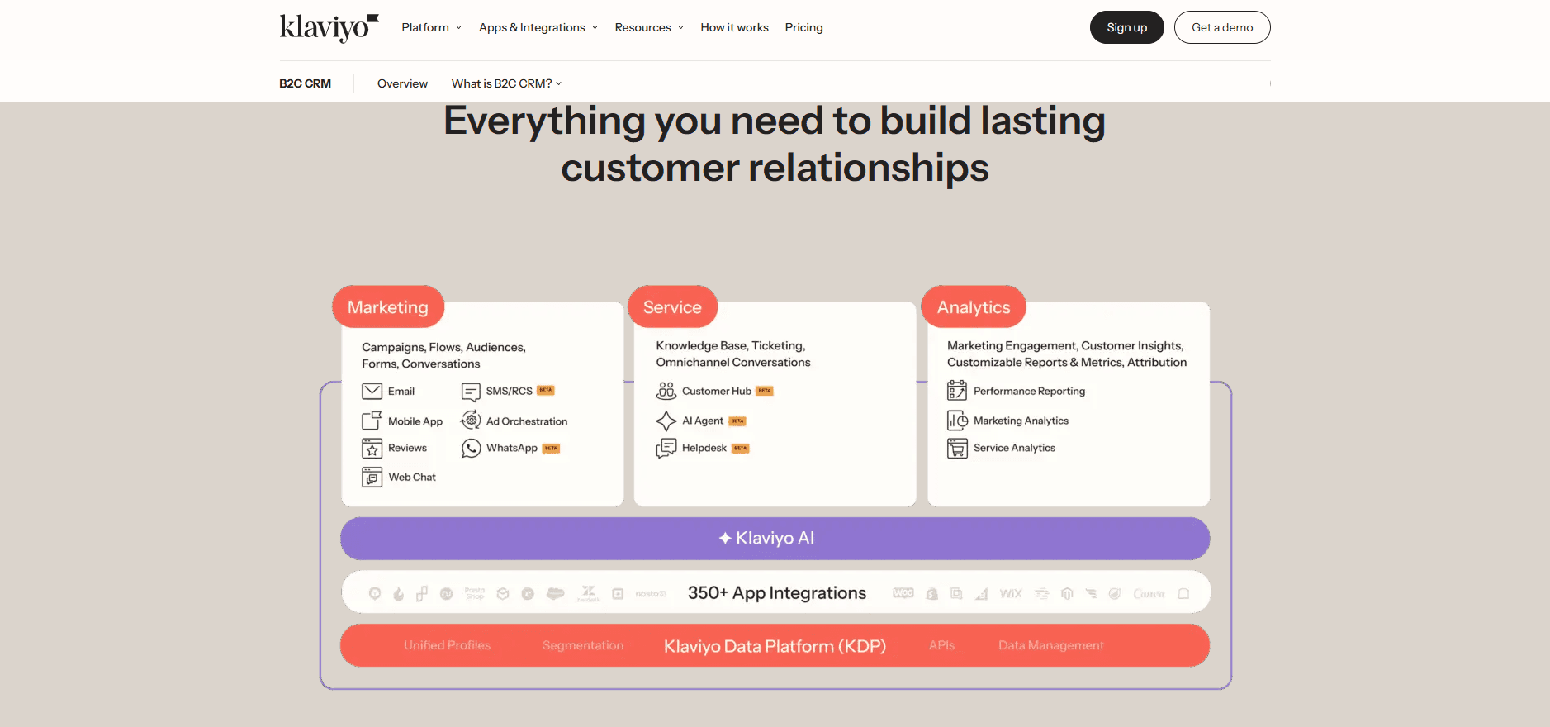Screen dimensions: 1550x727
Task: Click the Get a demo button
Action: [x=1222, y=27]
